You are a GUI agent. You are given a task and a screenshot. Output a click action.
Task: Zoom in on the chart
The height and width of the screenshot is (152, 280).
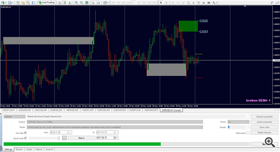76,3
